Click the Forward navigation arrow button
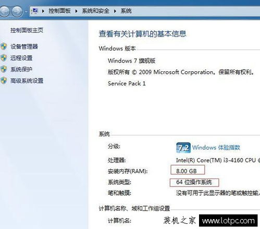This screenshot has height=229, width=260. pyautogui.click(x=17, y=11)
